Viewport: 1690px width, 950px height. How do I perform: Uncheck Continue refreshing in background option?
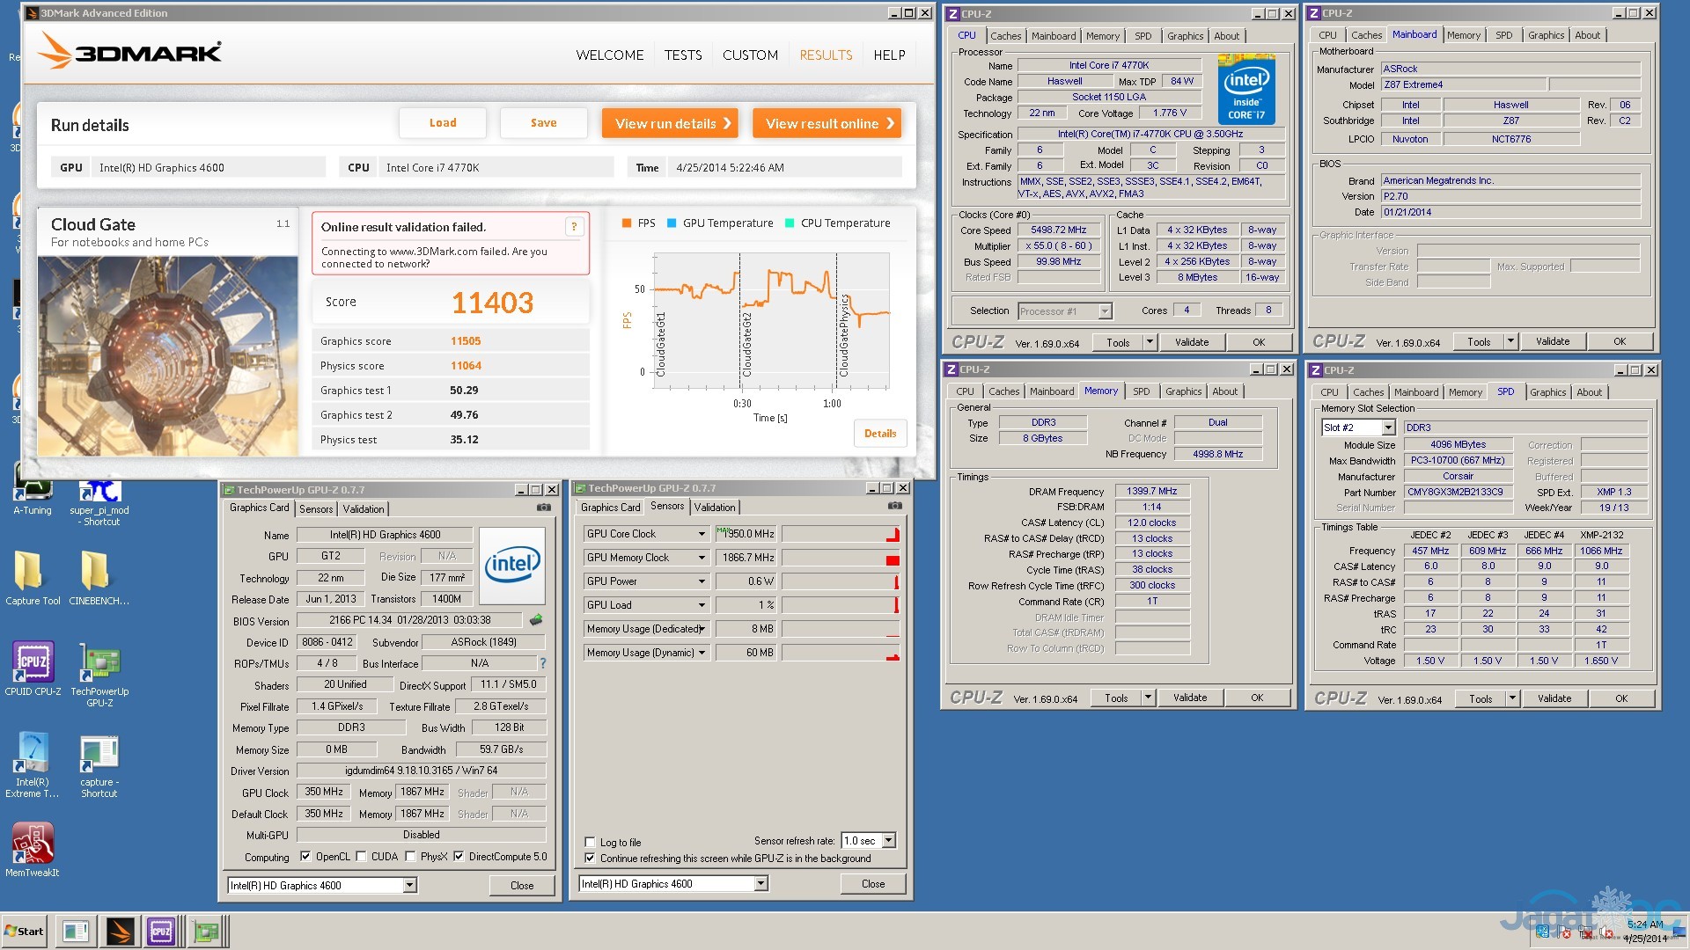(x=591, y=859)
